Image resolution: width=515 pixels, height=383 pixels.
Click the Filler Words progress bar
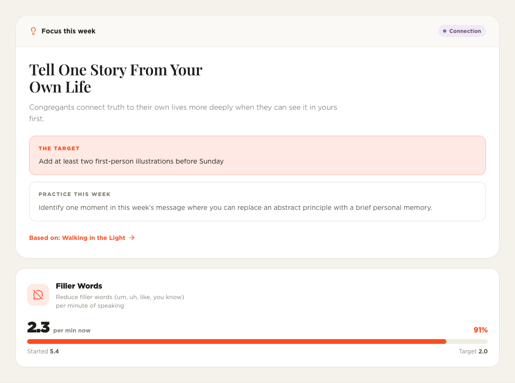pos(257,342)
